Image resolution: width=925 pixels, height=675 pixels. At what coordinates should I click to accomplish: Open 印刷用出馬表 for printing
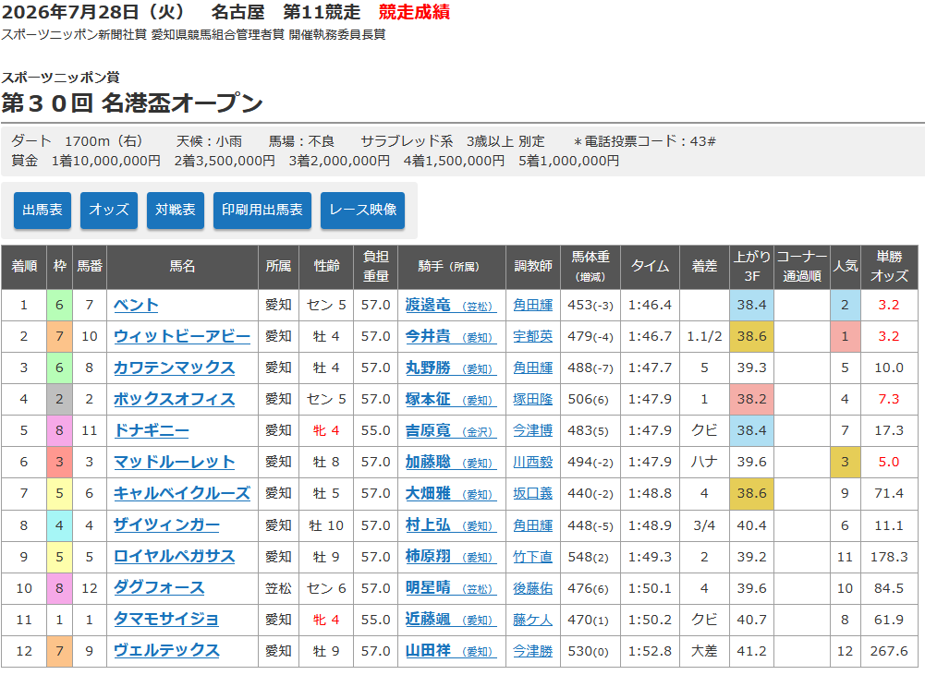pos(262,210)
